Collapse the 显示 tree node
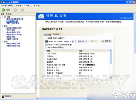Viewport: 136px width, 100px height. click(x=2, y=26)
